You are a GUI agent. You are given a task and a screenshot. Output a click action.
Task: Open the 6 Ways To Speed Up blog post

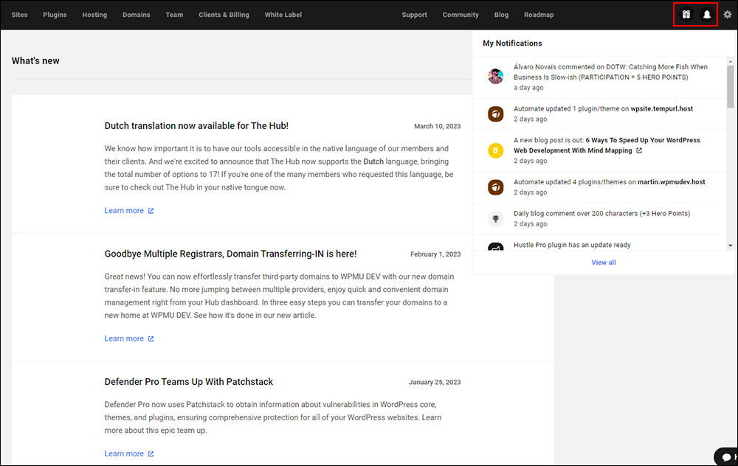pos(607,145)
